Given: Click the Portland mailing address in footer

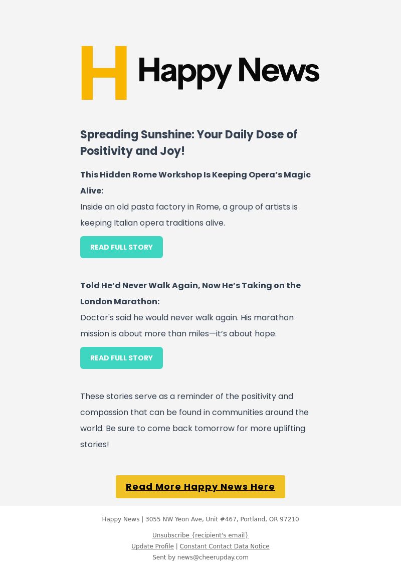Looking at the screenshot, I should [222, 519].
